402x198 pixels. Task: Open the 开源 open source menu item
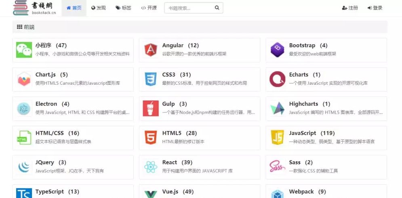pos(149,8)
